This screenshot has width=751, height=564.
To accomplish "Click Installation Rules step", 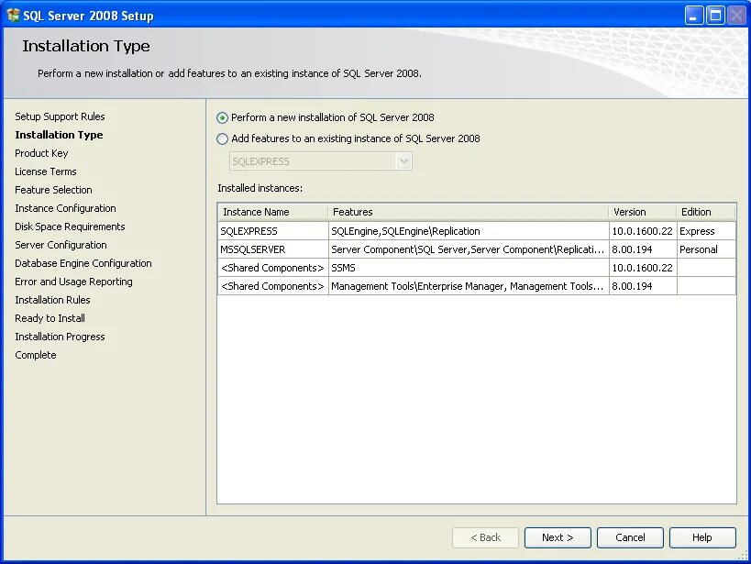I will click(x=52, y=300).
